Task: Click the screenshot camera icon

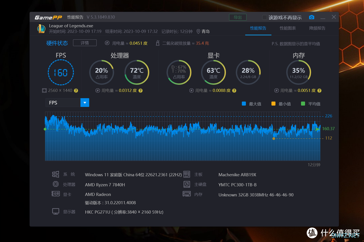Action: (x=311, y=17)
